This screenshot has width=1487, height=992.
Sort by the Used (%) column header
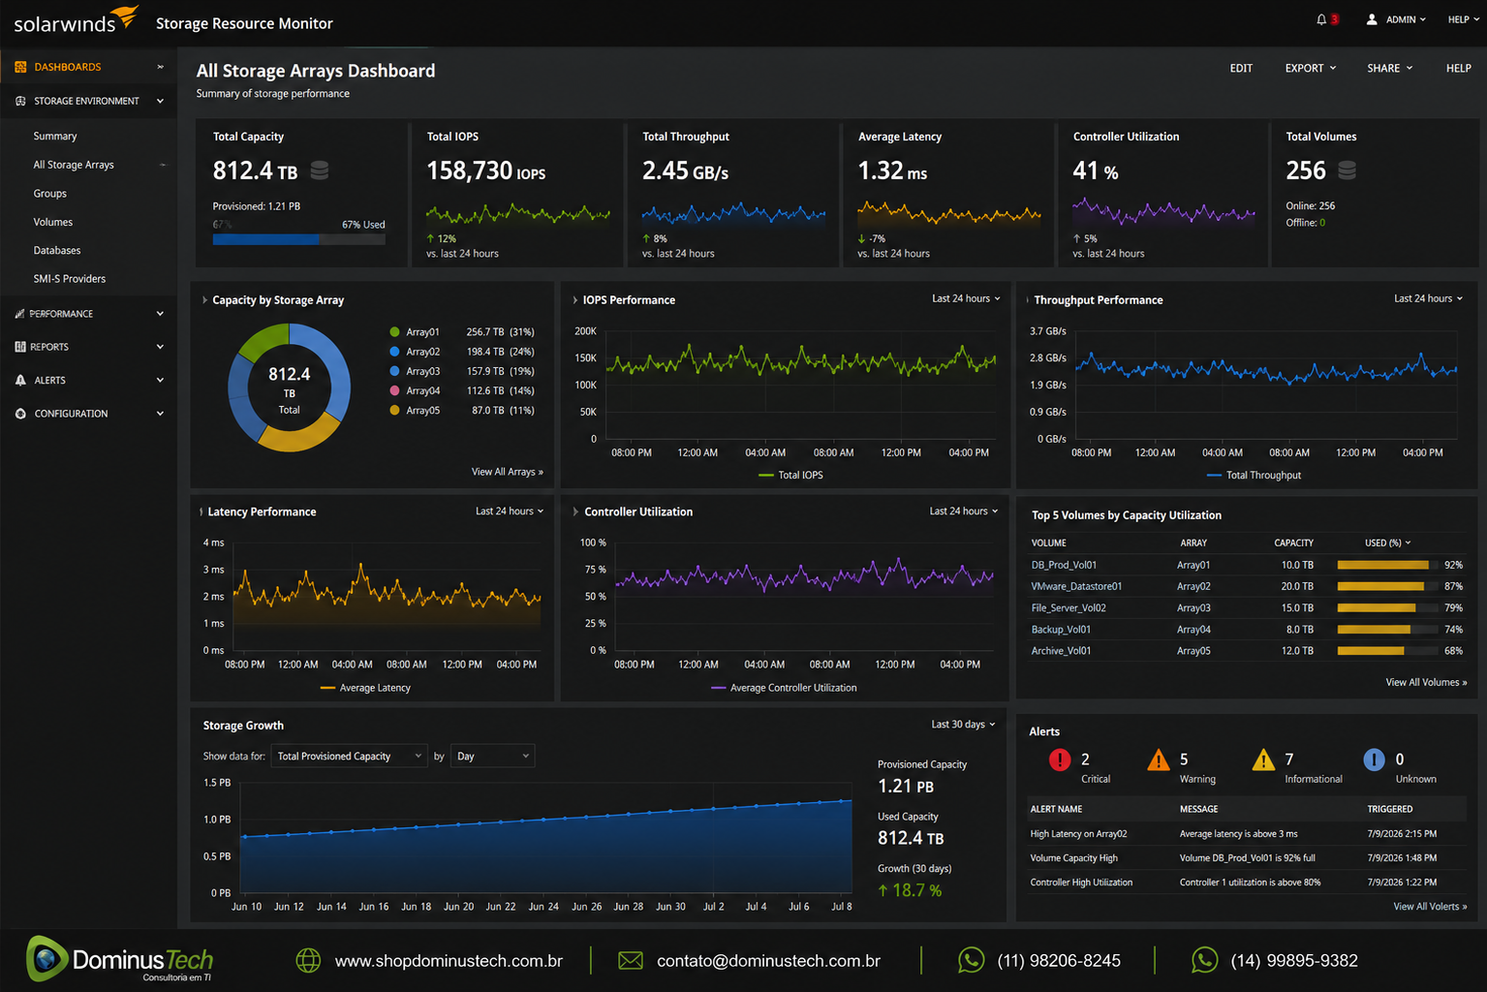pyautogui.click(x=1388, y=542)
